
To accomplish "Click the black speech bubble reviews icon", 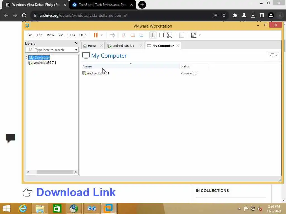I will (11, 138).
